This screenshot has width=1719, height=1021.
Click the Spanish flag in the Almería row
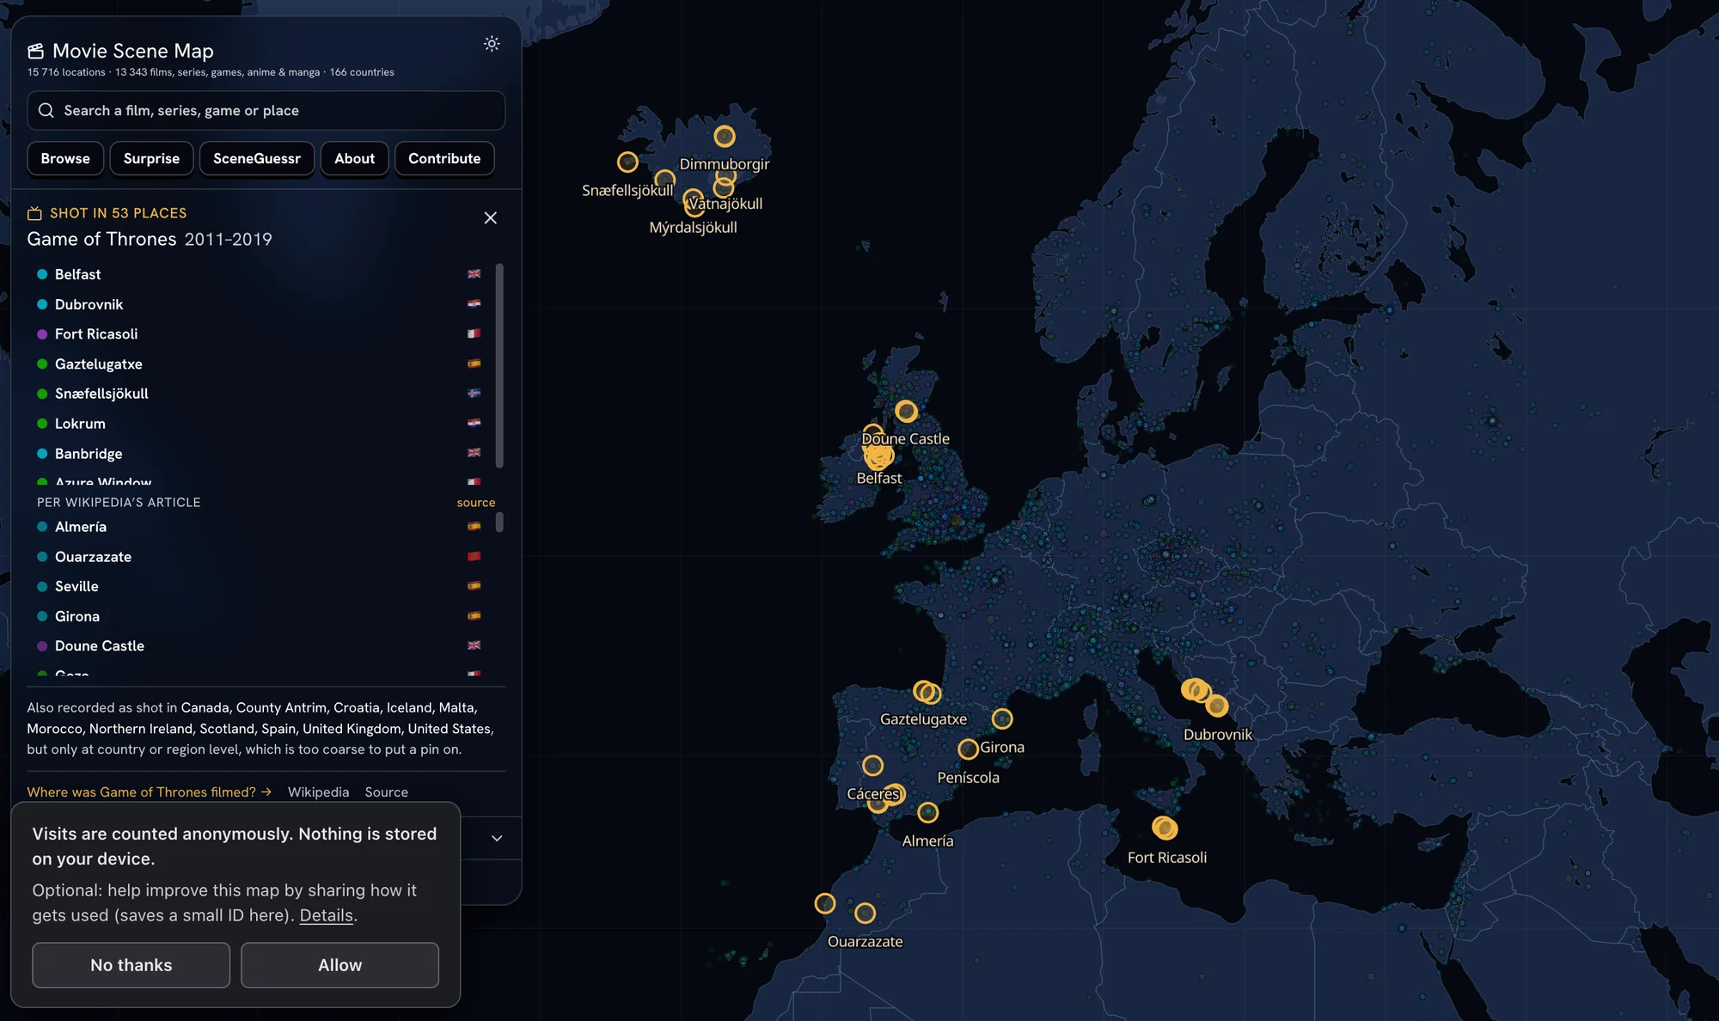(474, 526)
